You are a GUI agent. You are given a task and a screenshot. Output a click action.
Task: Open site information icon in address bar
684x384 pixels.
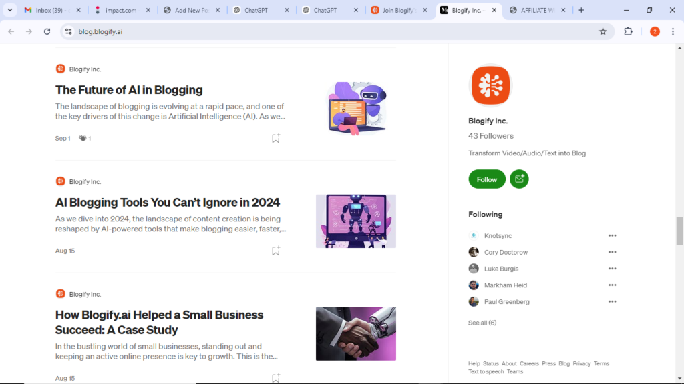69,31
